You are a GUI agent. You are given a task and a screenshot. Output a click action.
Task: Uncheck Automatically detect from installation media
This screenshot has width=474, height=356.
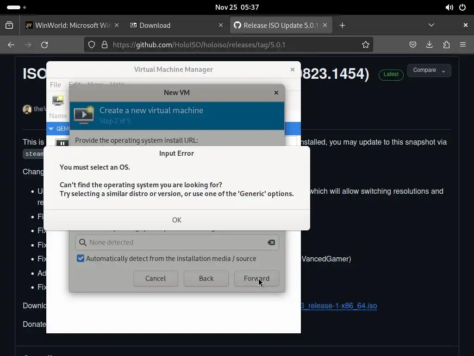pyautogui.click(x=81, y=259)
